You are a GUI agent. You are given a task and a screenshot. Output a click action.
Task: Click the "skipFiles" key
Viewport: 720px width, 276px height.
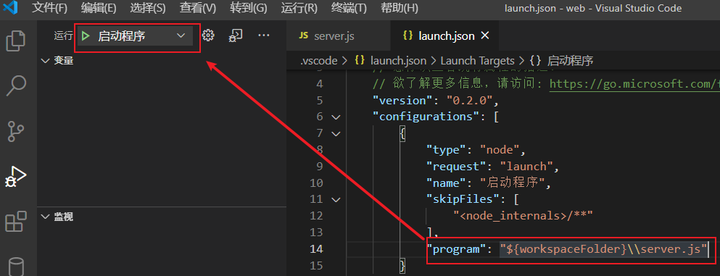click(x=463, y=199)
